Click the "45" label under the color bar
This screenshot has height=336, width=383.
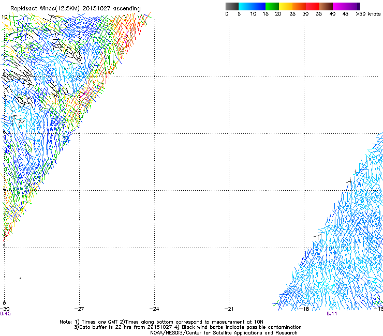(345, 14)
